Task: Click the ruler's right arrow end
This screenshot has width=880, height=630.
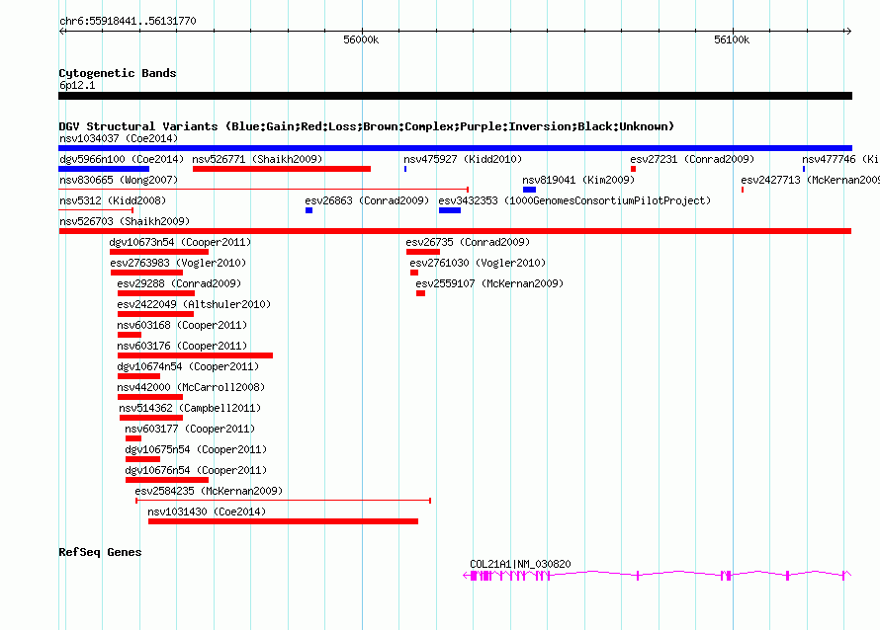Action: point(848,31)
